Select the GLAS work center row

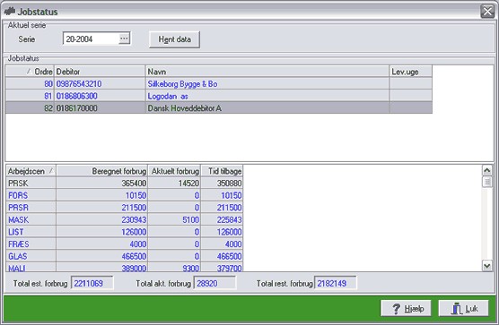[x=125, y=256]
